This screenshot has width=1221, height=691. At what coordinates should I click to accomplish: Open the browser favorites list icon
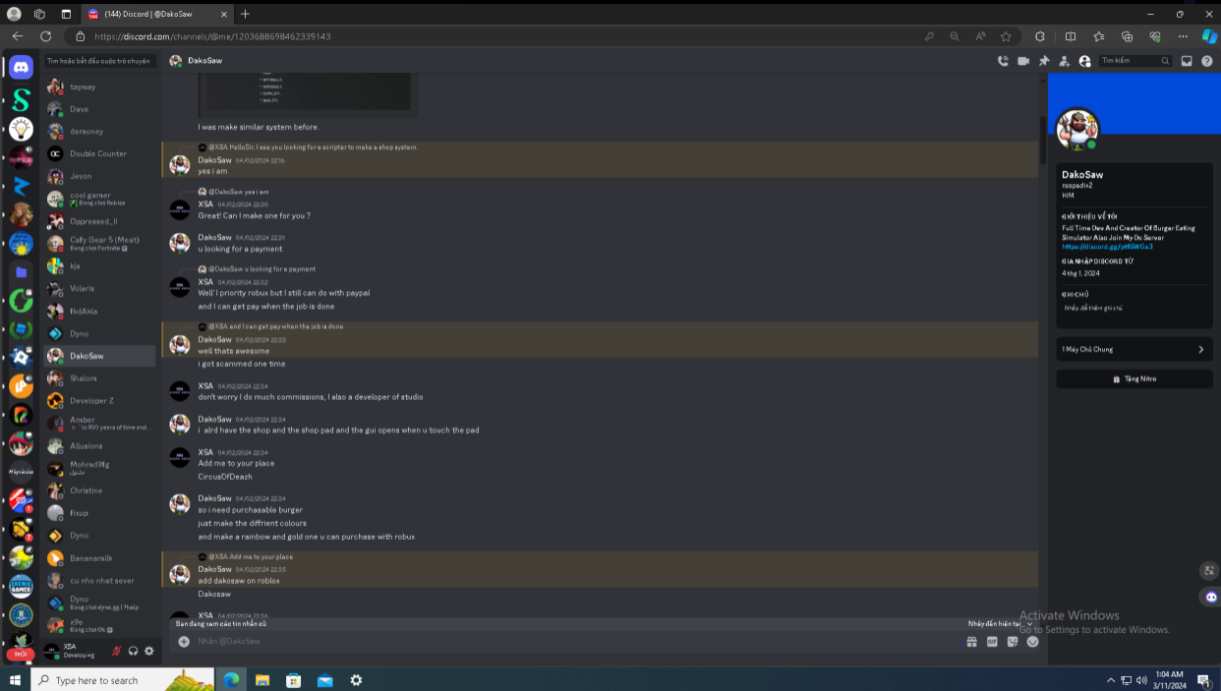pos(1099,36)
